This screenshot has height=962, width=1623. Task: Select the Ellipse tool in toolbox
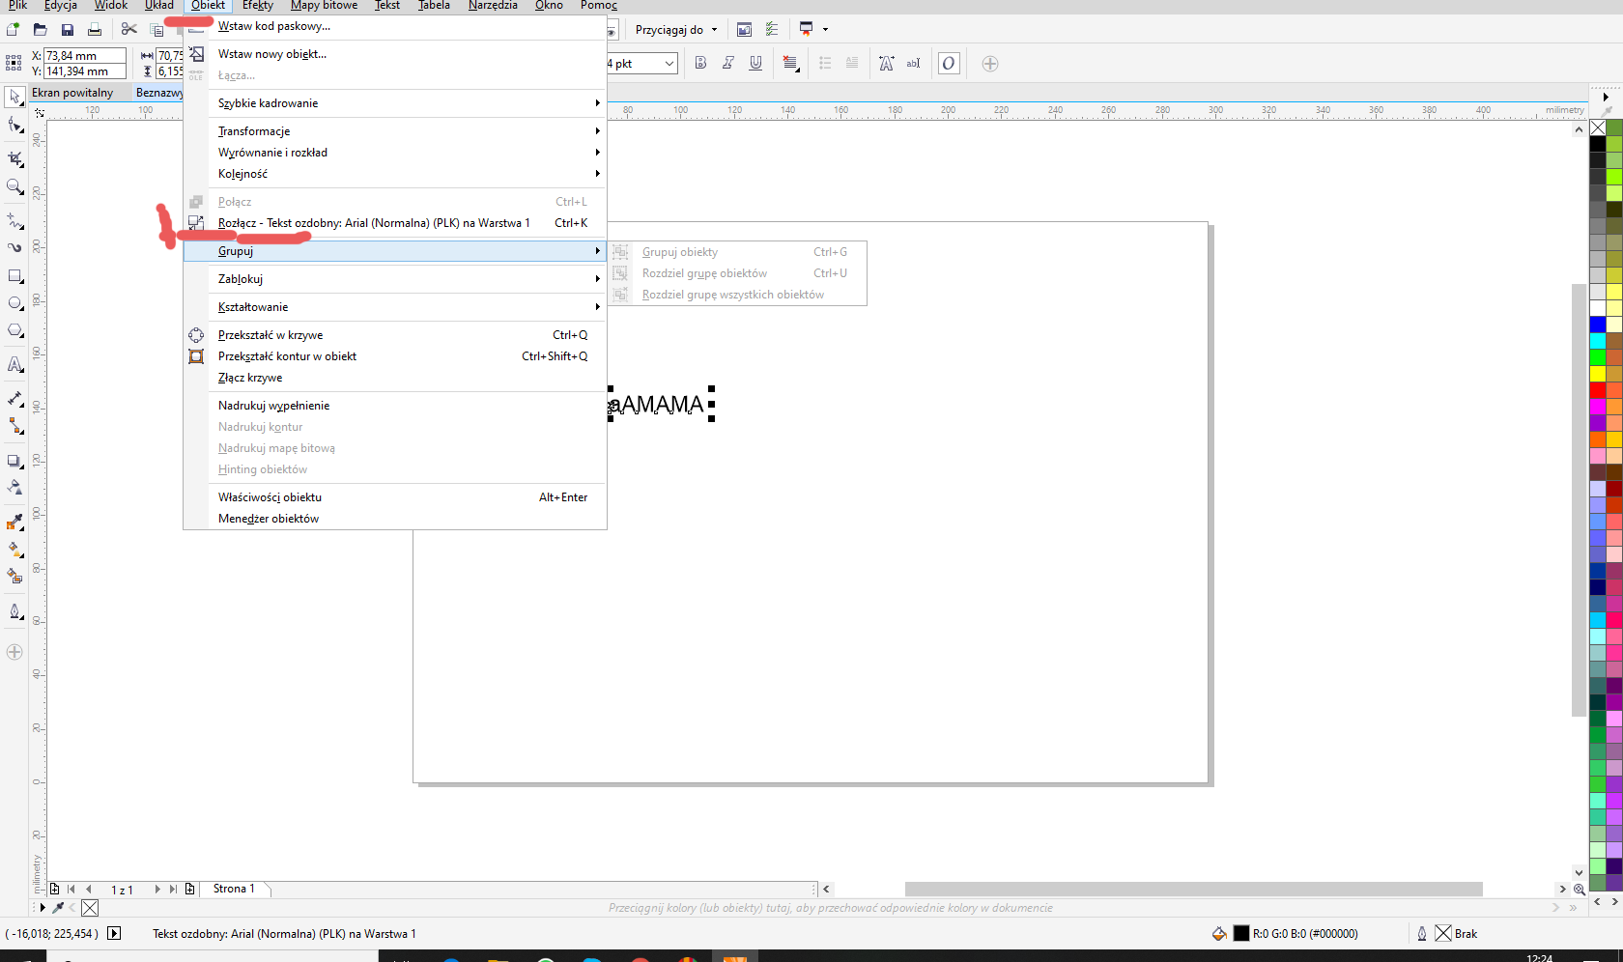tap(14, 303)
